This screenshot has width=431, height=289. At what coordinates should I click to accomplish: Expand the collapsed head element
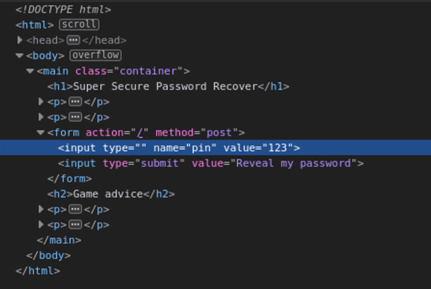tap(20, 40)
